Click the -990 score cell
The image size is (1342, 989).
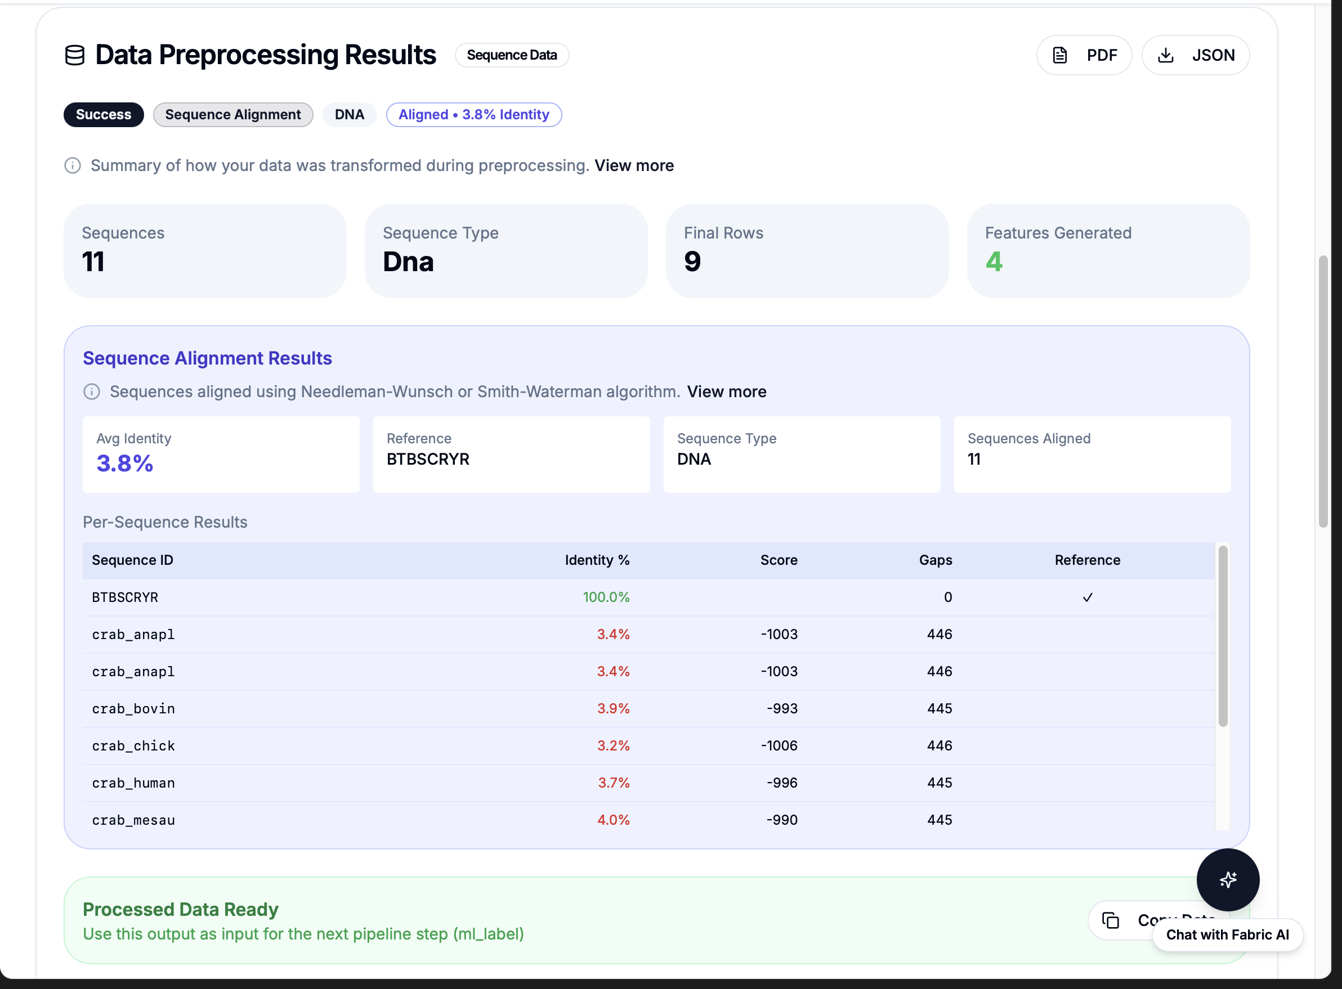pyautogui.click(x=782, y=820)
